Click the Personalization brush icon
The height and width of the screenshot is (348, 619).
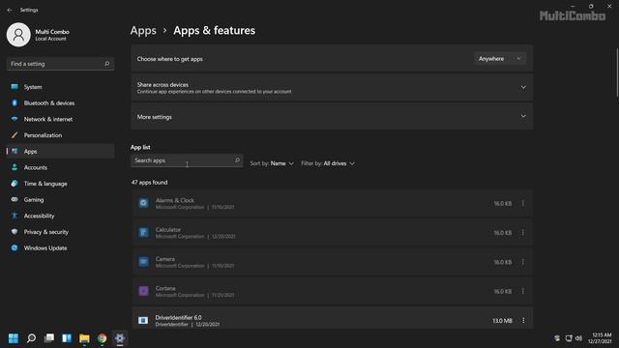[15, 135]
